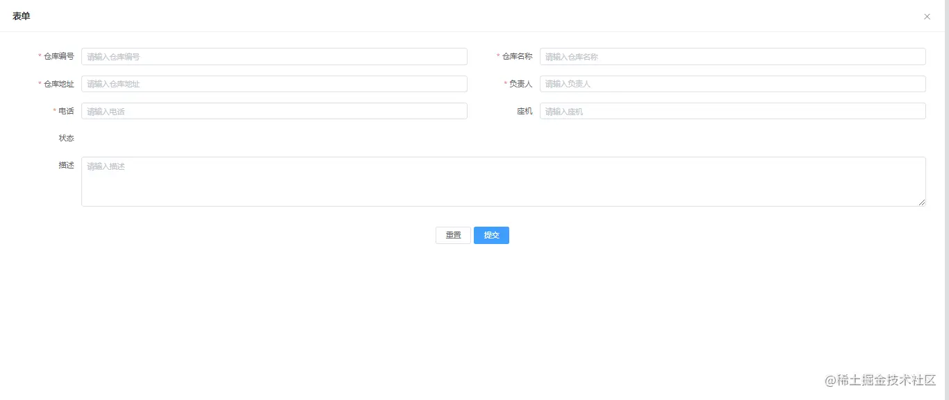Screen dimensions: 949x400
Task: Click the 表单 title text
Action: (21, 15)
